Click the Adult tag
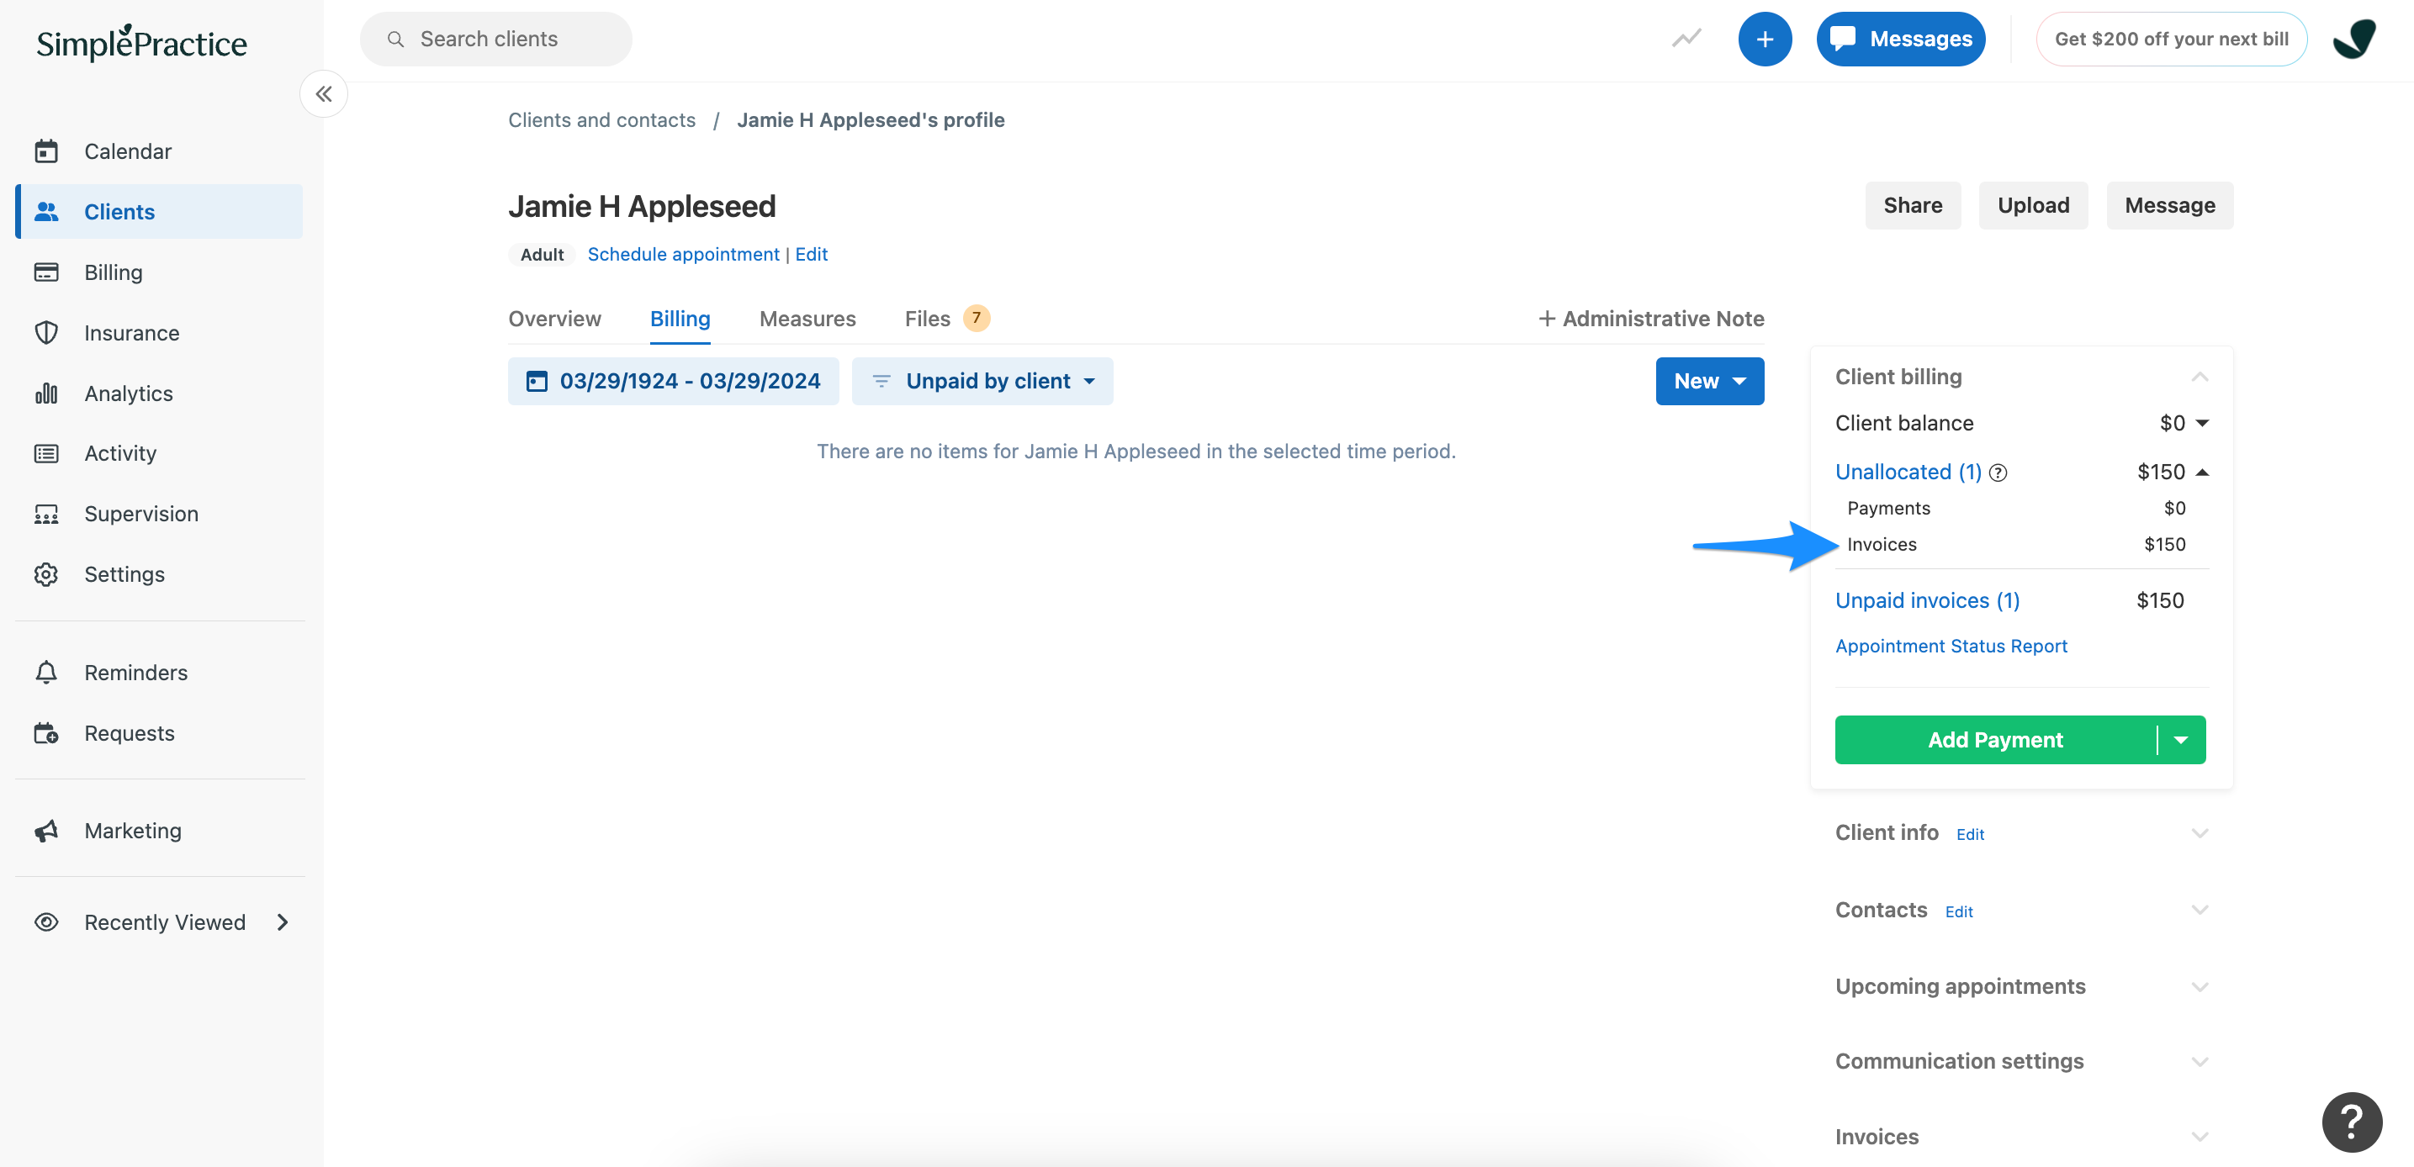This screenshot has height=1167, width=2414. pyautogui.click(x=542, y=255)
